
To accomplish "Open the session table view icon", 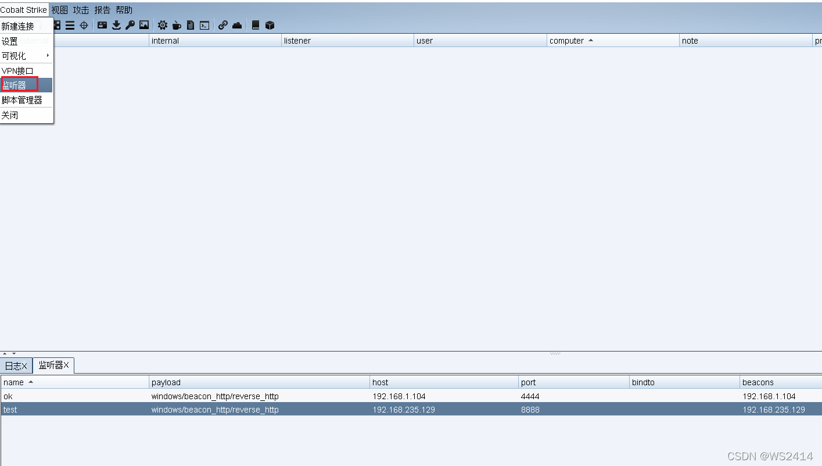I will point(70,25).
